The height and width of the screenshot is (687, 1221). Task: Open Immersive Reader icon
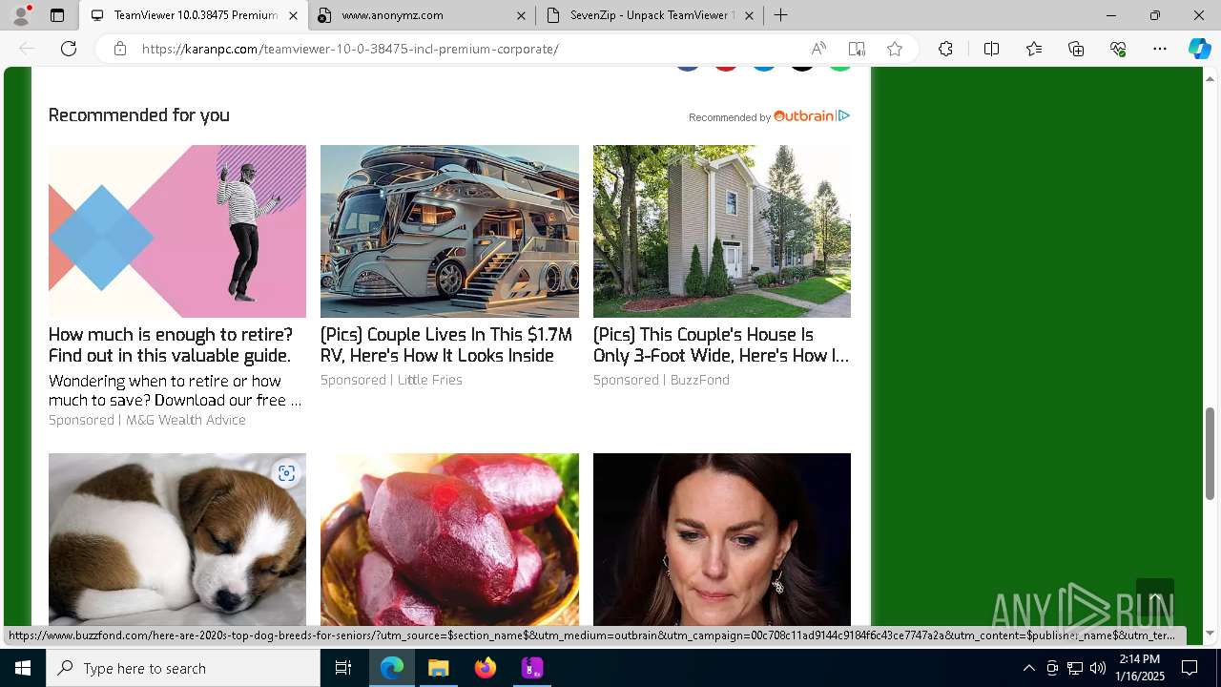click(x=857, y=49)
